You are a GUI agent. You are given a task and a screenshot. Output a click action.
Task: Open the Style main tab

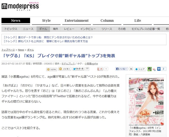pyautogui.click(x=46, y=21)
